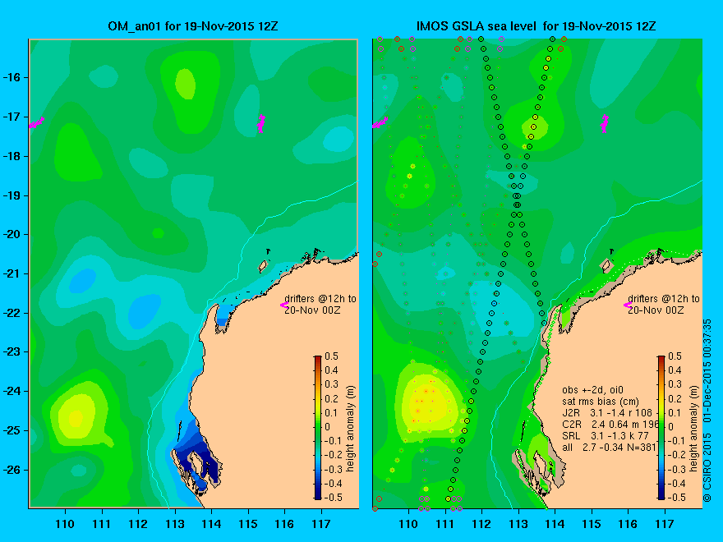The width and height of the screenshot is (723, 542).
Task: Click the '-19' latitude axis label
Action: pyautogui.click(x=12, y=195)
